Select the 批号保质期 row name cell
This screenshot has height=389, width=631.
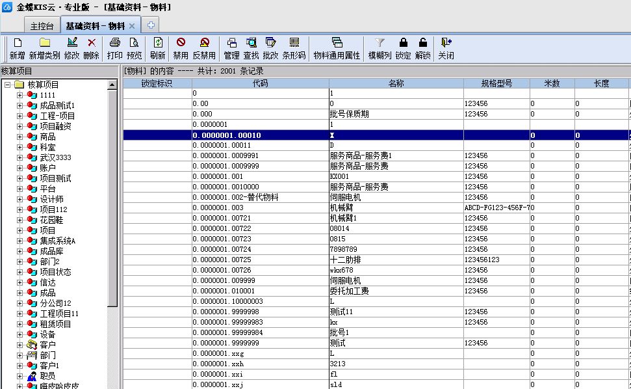click(396, 114)
